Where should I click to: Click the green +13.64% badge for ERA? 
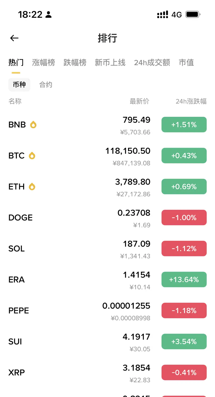click(184, 279)
